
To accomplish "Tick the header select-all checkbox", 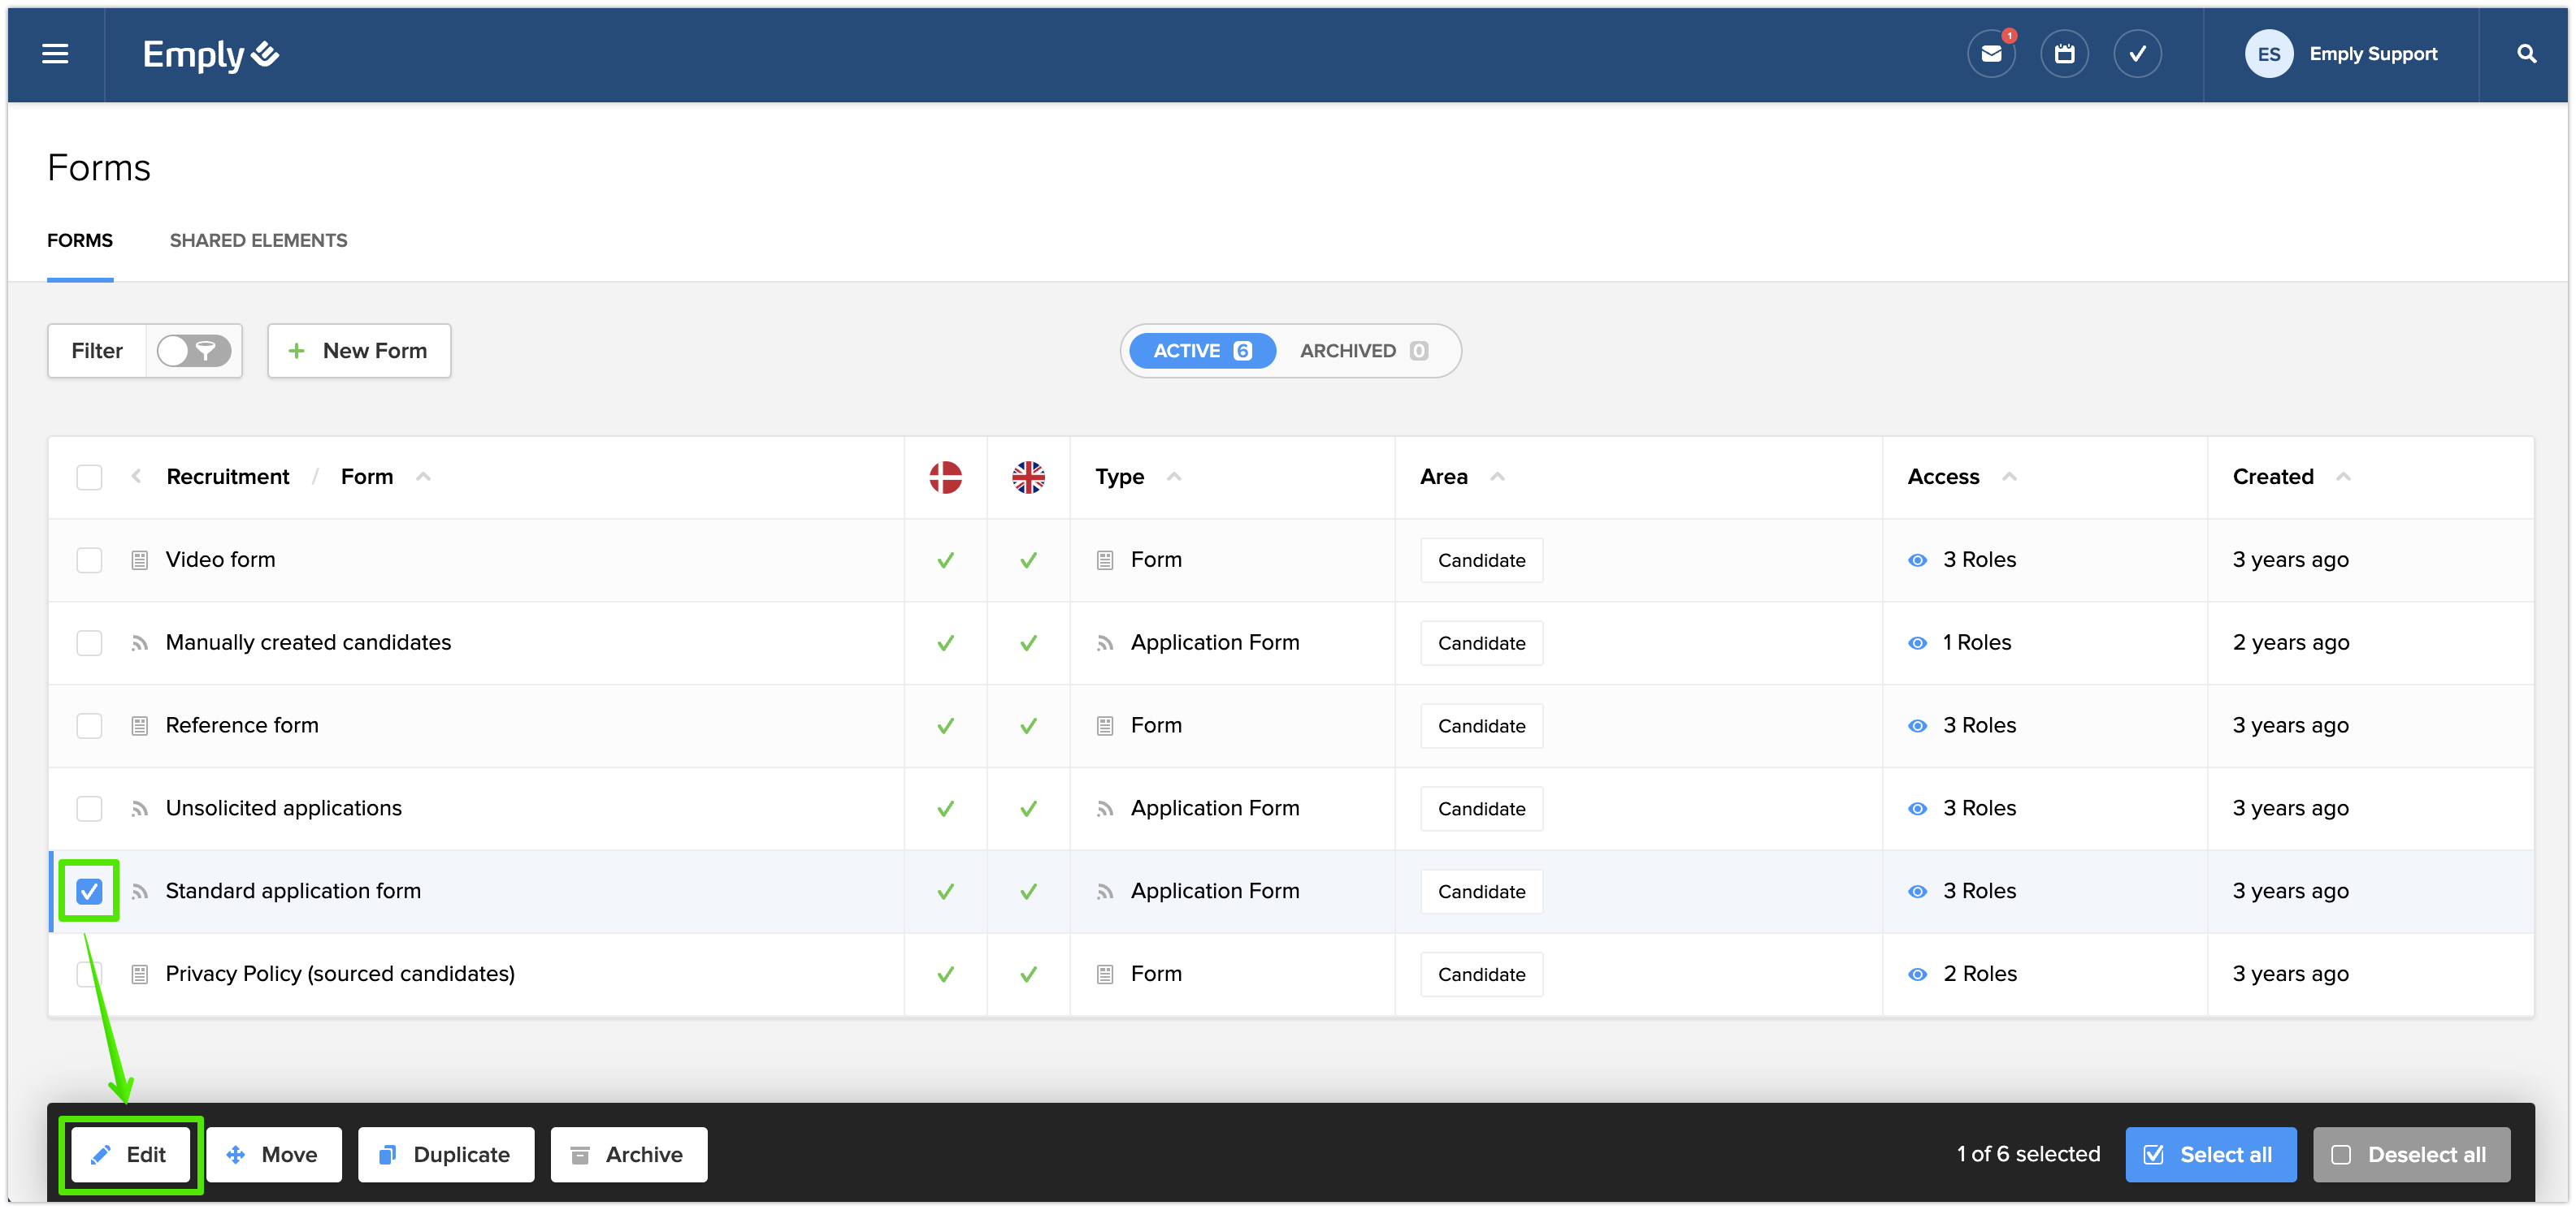I will coord(89,477).
